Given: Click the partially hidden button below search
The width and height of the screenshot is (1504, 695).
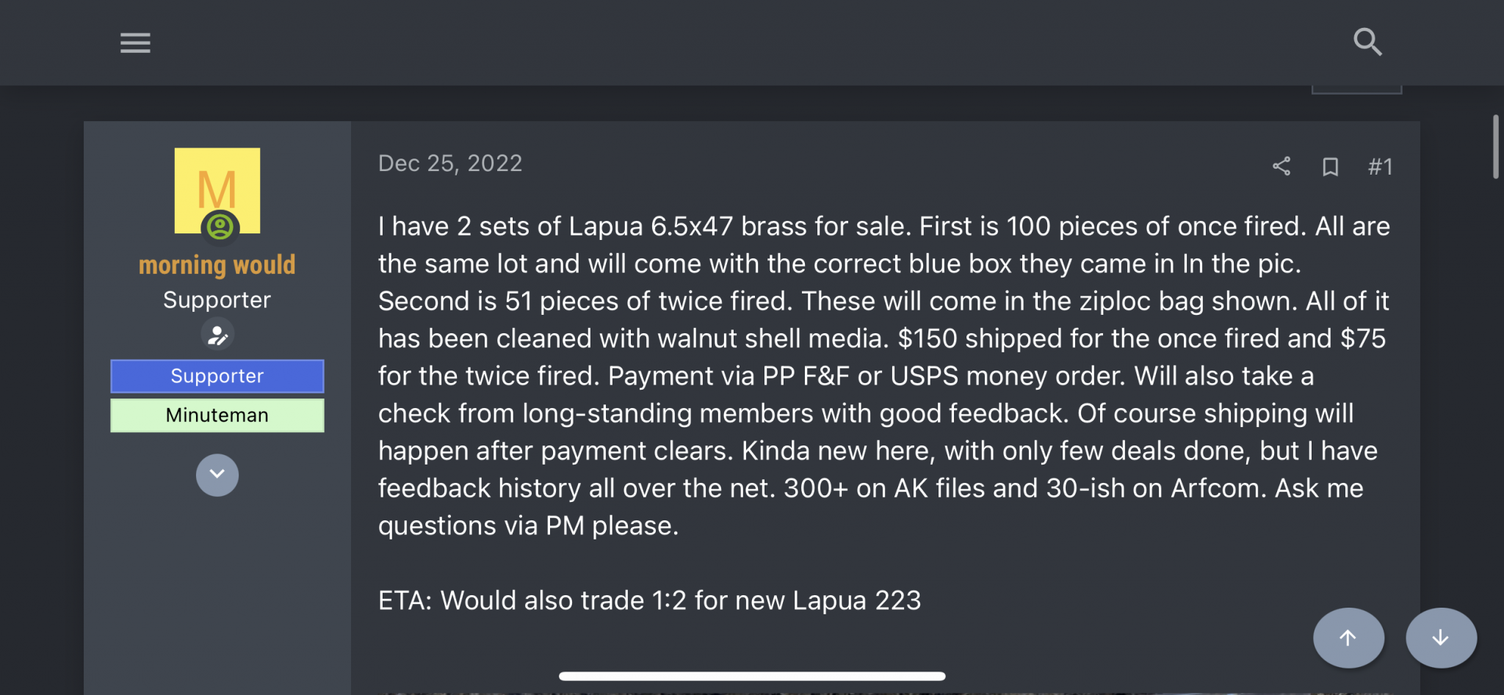Looking at the screenshot, I should coord(1356,90).
